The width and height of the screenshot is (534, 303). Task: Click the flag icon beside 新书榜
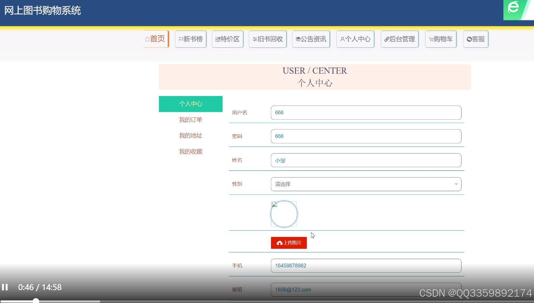(x=181, y=39)
